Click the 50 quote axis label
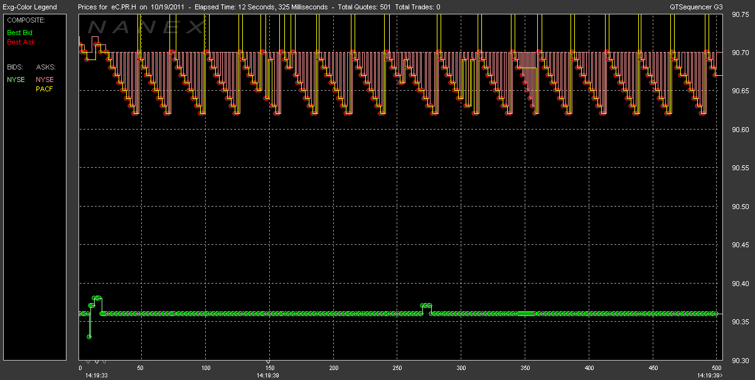 (141, 368)
